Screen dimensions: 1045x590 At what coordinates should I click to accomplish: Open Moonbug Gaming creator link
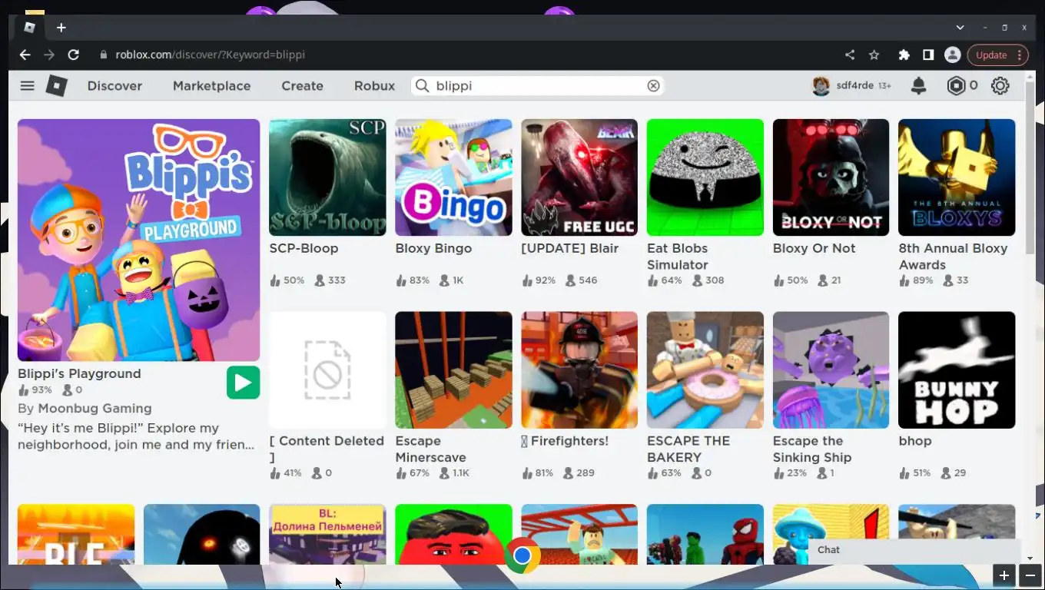coord(95,409)
